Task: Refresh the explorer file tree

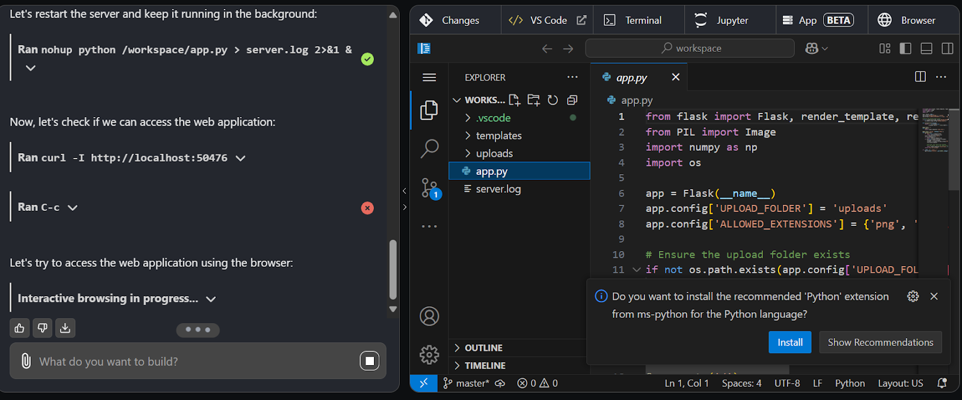Action: [553, 100]
